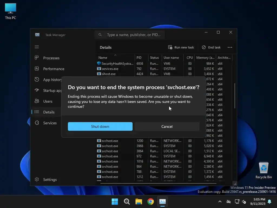Click the Performance graph icon
This screenshot has height=208, width=277.
click(x=37, y=69)
